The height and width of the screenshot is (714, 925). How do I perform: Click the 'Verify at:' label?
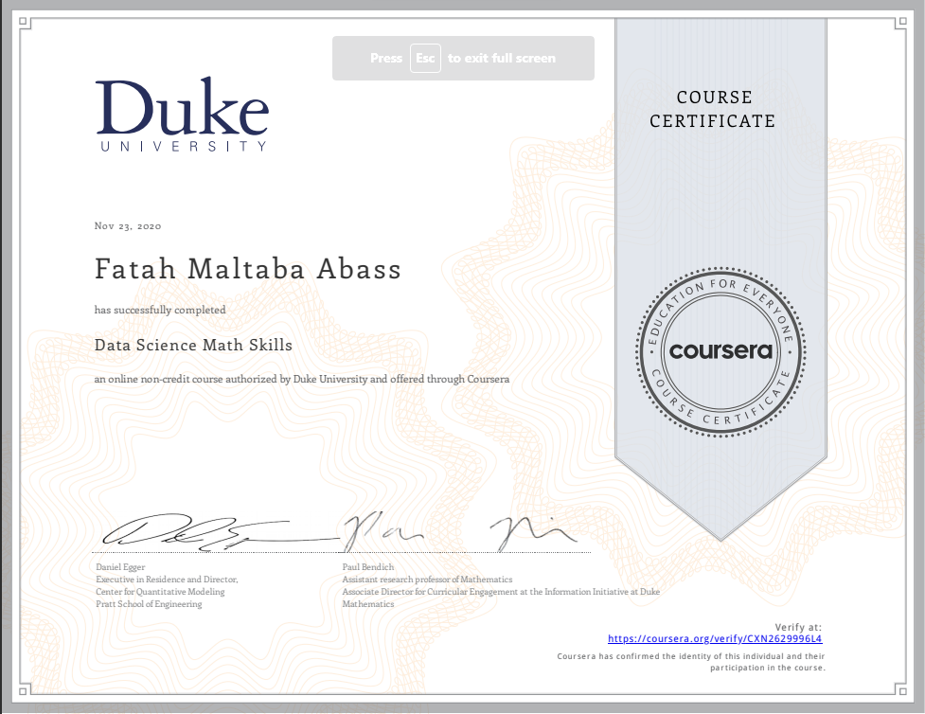[798, 627]
